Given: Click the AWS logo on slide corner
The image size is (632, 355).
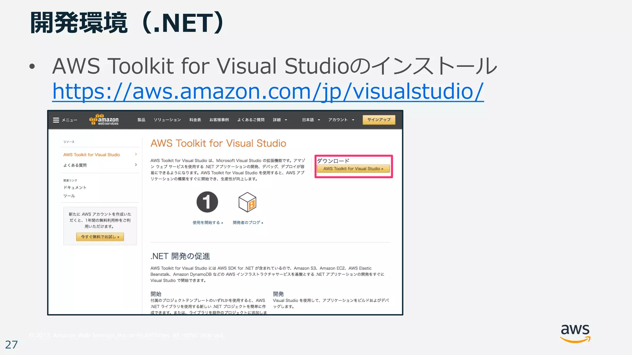Looking at the screenshot, I should [x=575, y=333].
